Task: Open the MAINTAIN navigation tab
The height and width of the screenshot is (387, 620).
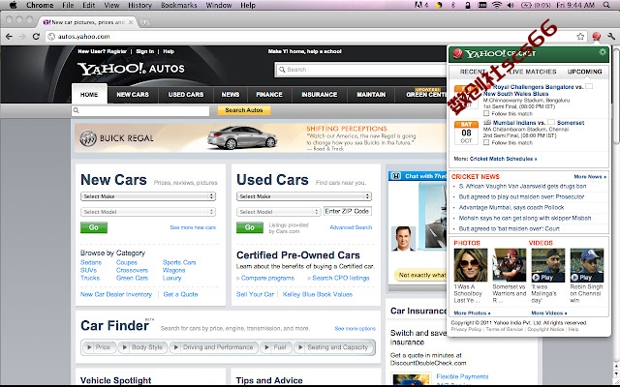Action: (x=371, y=95)
